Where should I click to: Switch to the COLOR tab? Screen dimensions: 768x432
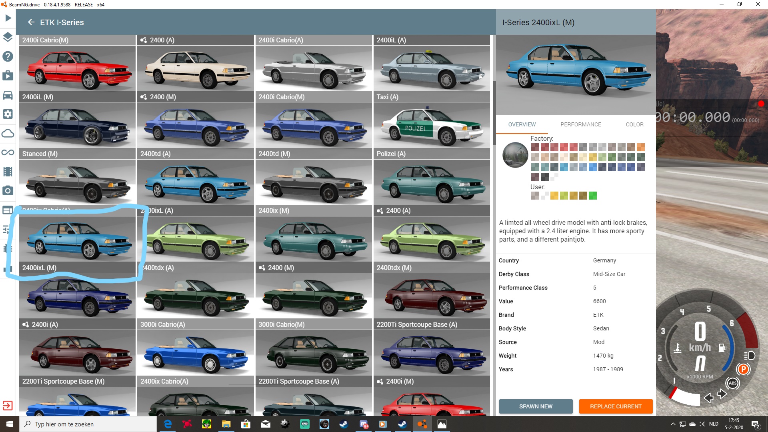coord(634,124)
